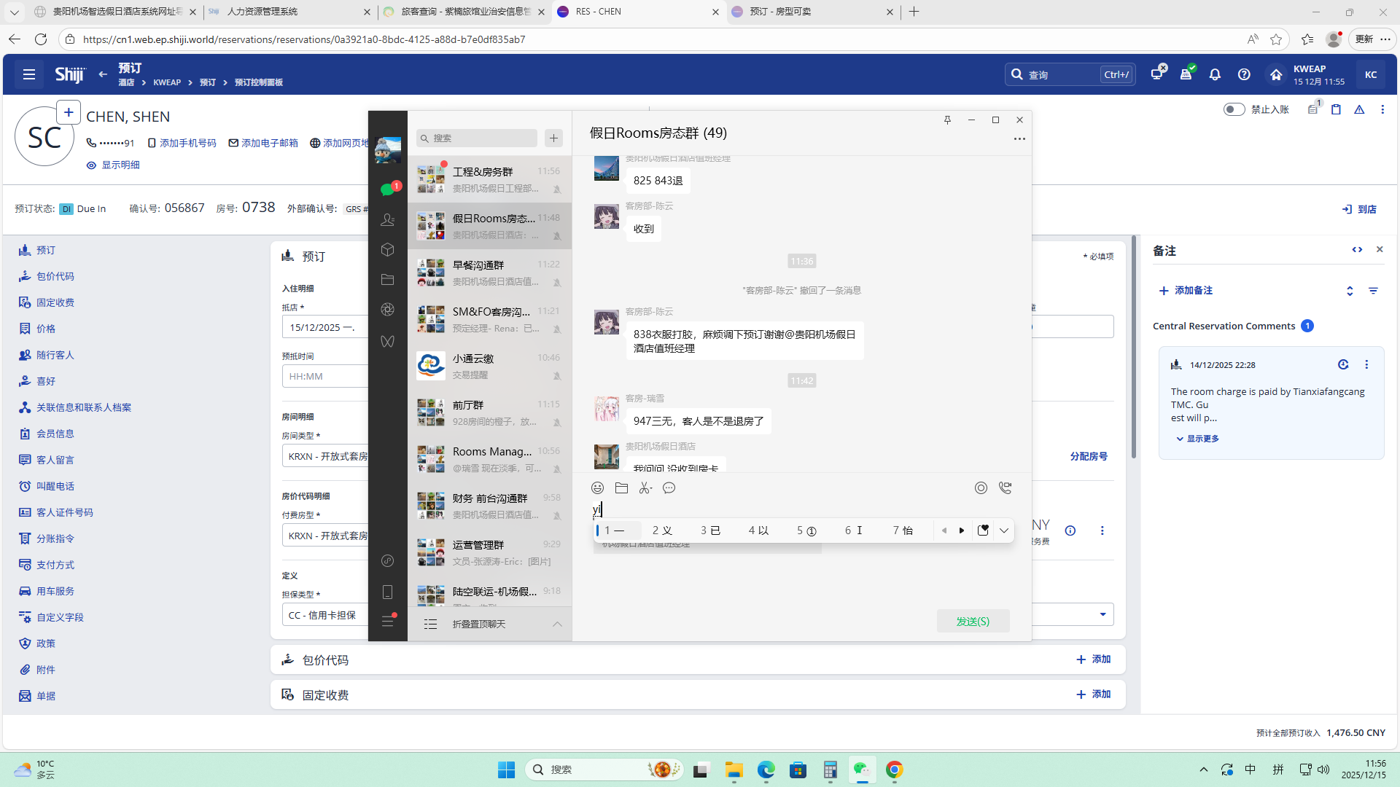Open 随行客人 in left navigation
This screenshot has height=787, width=1400.
click(x=55, y=355)
